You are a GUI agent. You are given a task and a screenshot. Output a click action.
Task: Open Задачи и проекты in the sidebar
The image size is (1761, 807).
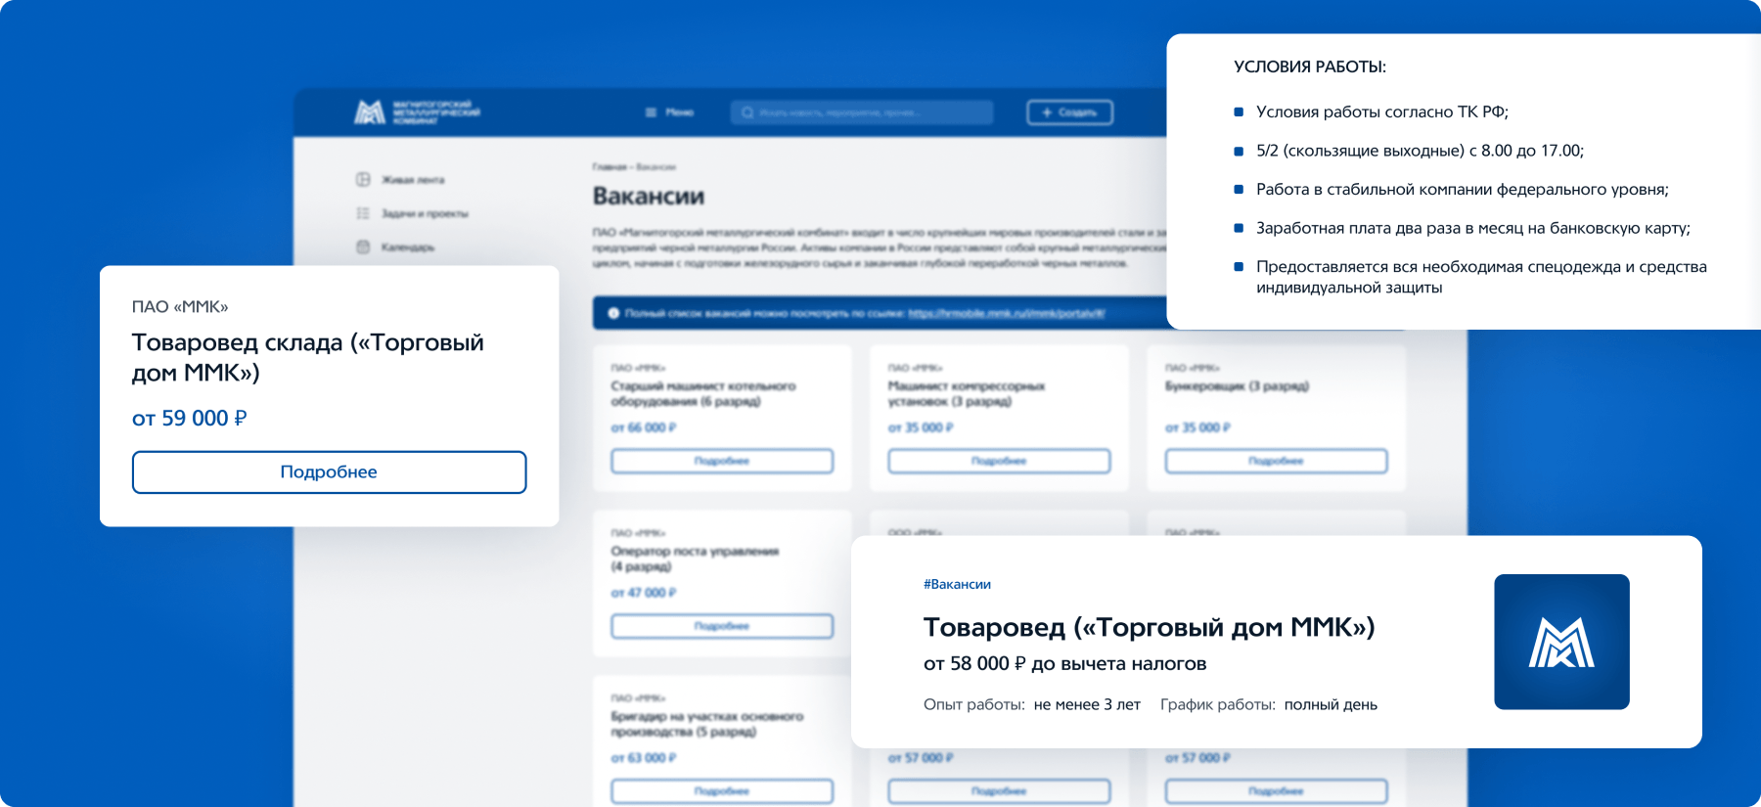click(412, 213)
